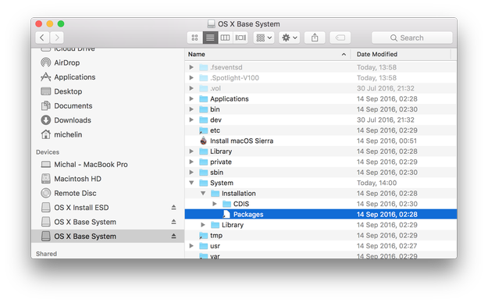Click the bin folder icon
The height and width of the screenshot is (303, 488).
click(203, 109)
